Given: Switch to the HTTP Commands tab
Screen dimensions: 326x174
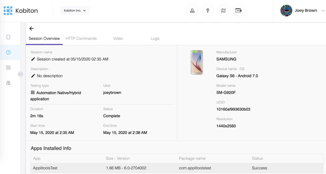Looking at the screenshot, I should click(81, 38).
